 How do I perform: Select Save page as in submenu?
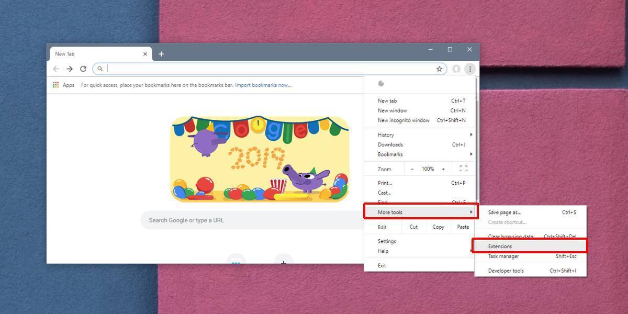click(x=530, y=212)
